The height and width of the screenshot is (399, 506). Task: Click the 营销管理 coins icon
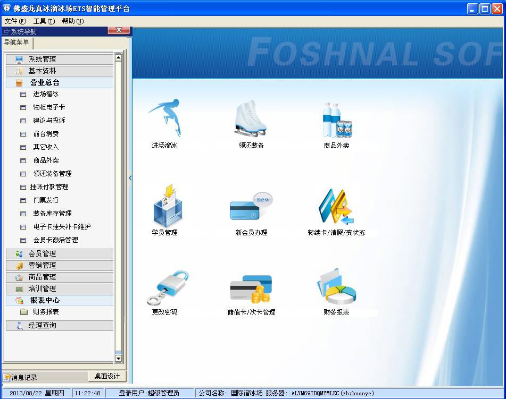(19, 266)
